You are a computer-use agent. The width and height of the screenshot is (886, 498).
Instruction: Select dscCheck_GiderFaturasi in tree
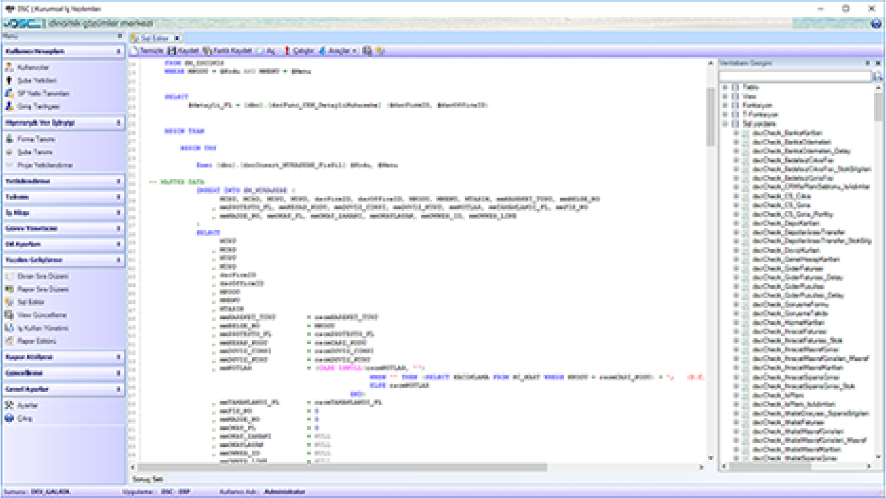788,268
